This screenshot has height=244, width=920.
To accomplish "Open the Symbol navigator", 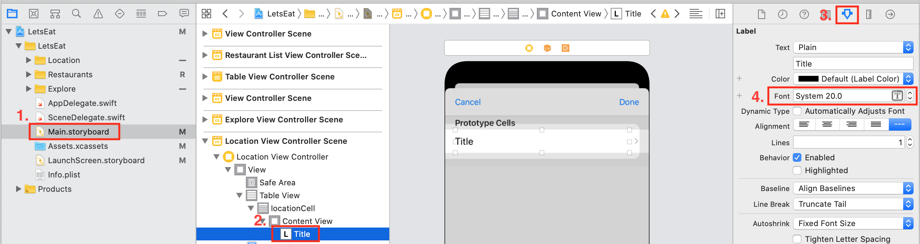I will pyautogui.click(x=55, y=14).
